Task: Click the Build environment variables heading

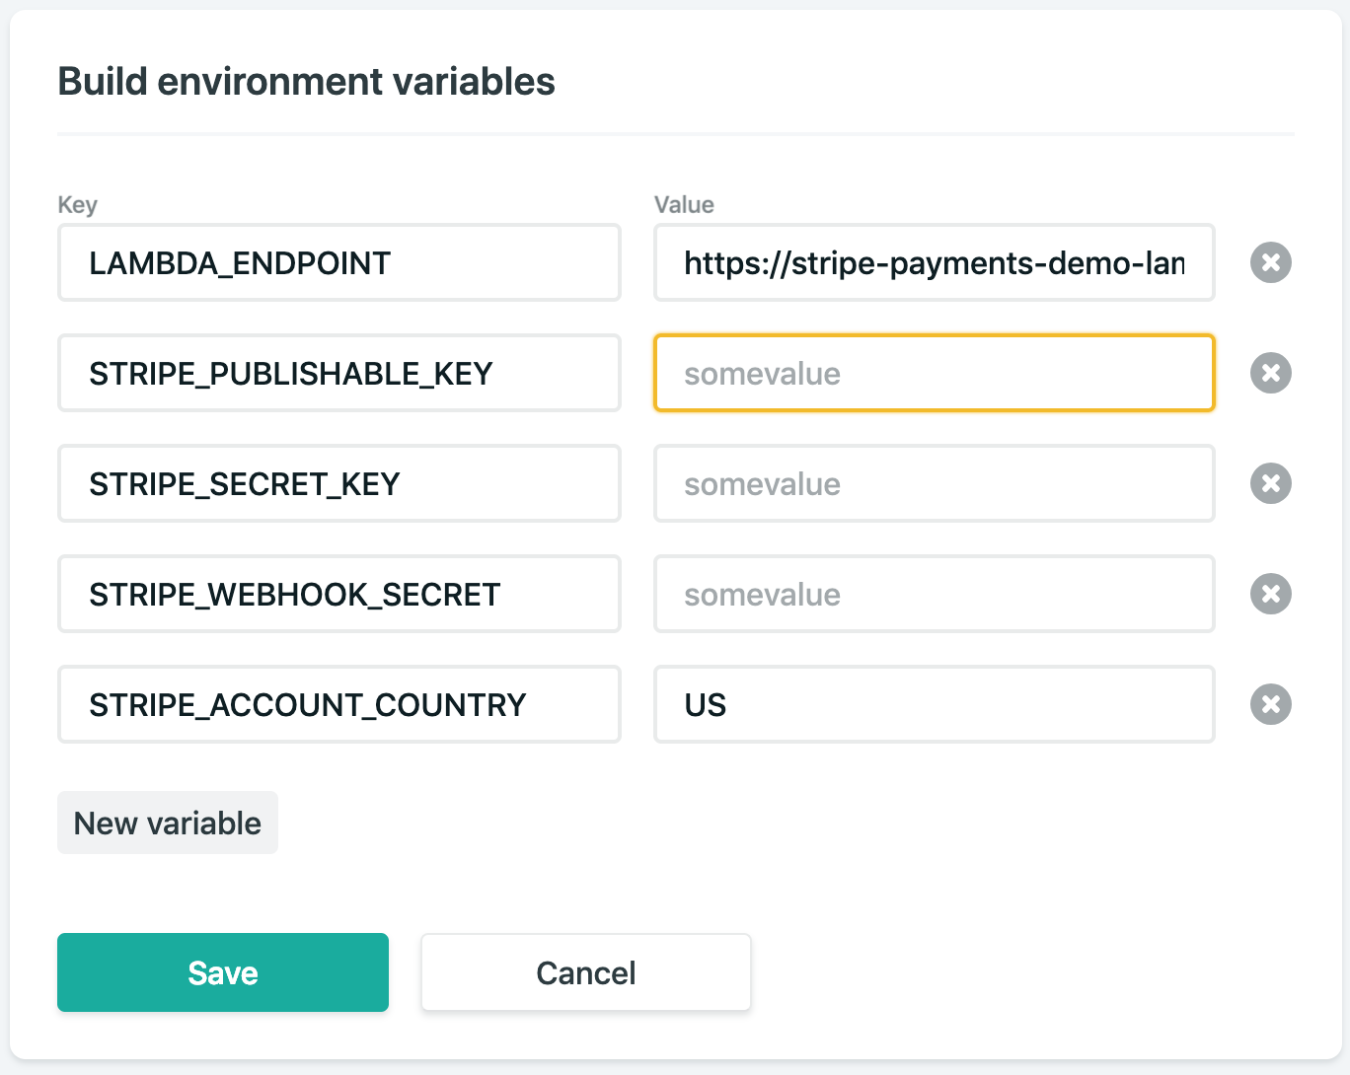Action: tap(307, 82)
